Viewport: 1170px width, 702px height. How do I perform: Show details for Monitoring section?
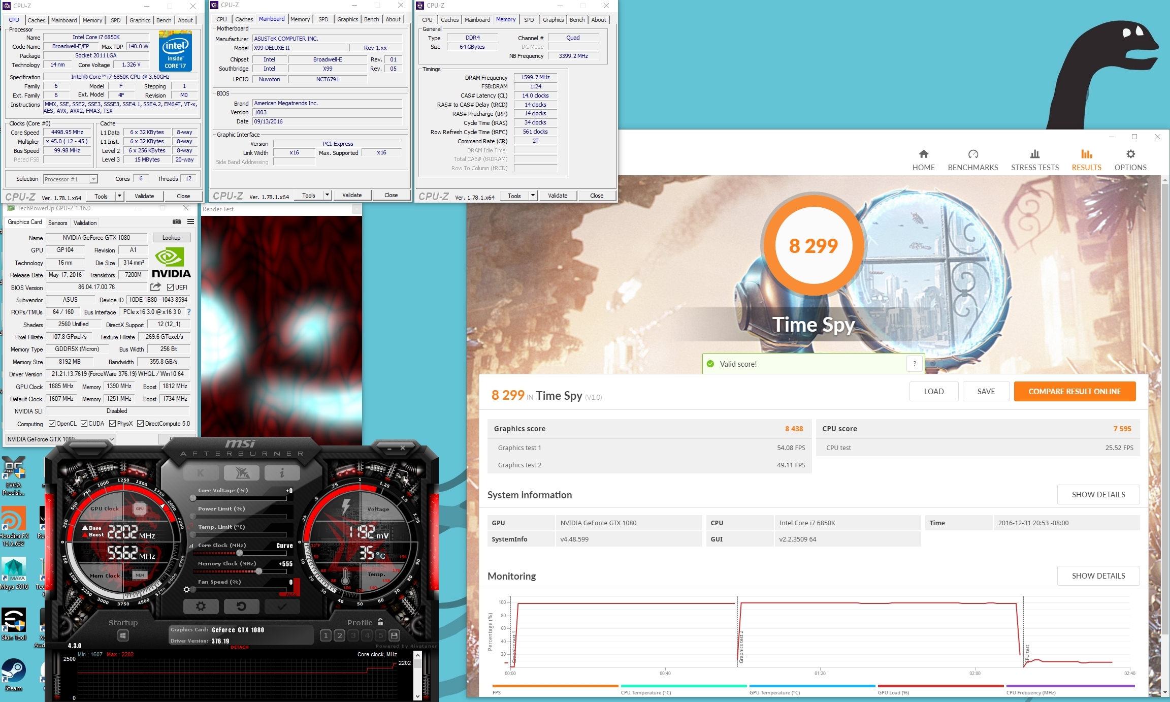tap(1098, 576)
